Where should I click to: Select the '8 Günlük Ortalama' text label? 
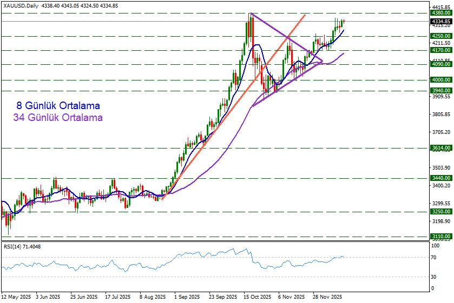58,106
